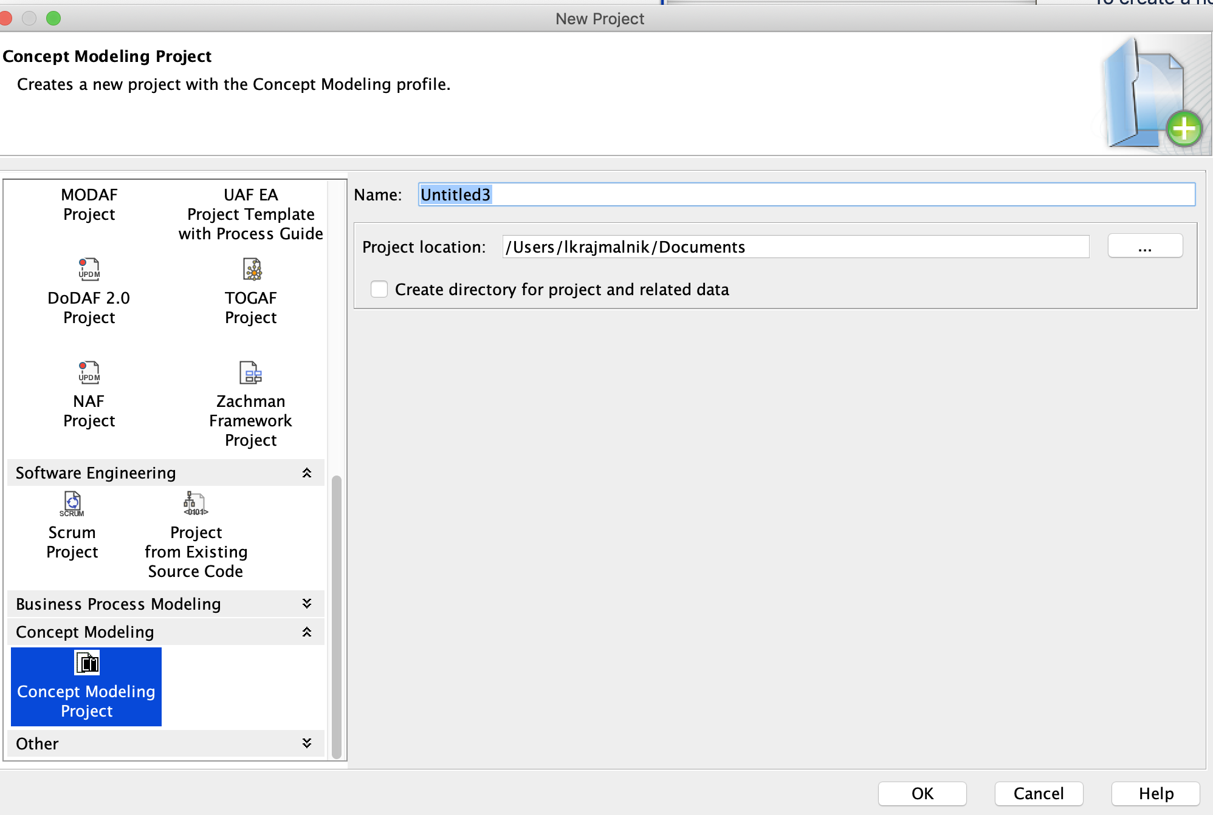Collapse the Concept Modeling section
The image size is (1213, 815).
point(307,632)
